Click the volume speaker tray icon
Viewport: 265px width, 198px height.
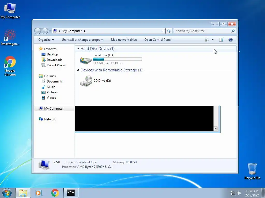(x=239, y=193)
